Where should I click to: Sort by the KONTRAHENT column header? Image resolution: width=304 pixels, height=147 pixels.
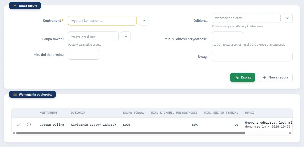coord(48,113)
